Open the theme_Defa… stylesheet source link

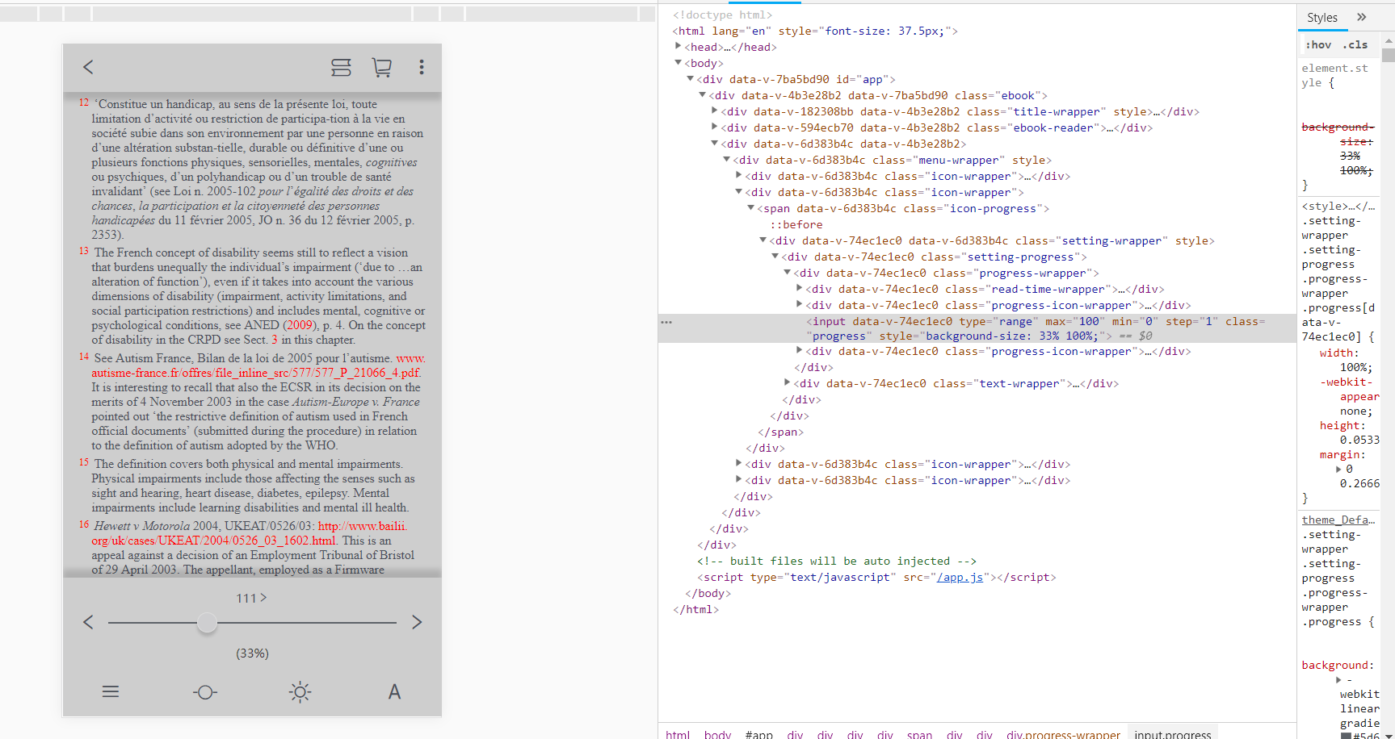pos(1338,520)
